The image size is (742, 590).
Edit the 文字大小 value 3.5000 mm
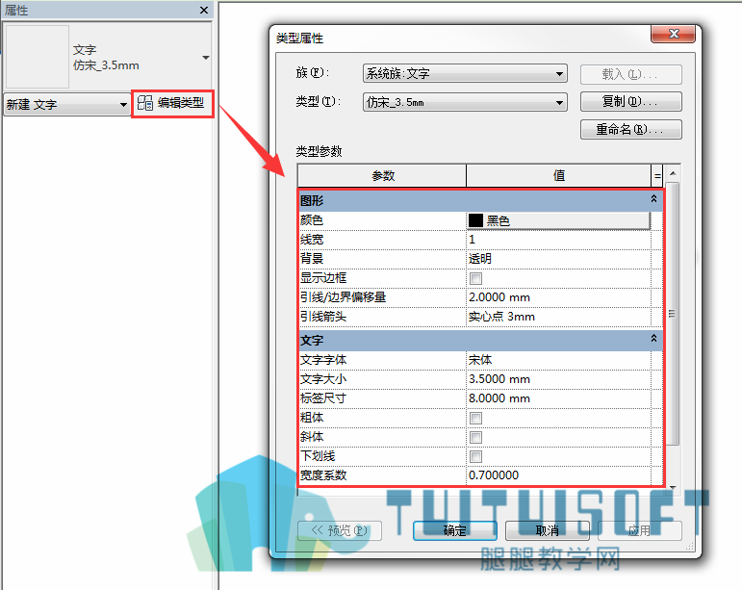558,379
